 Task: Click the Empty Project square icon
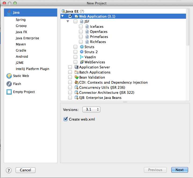pyautogui.click(x=9, y=92)
